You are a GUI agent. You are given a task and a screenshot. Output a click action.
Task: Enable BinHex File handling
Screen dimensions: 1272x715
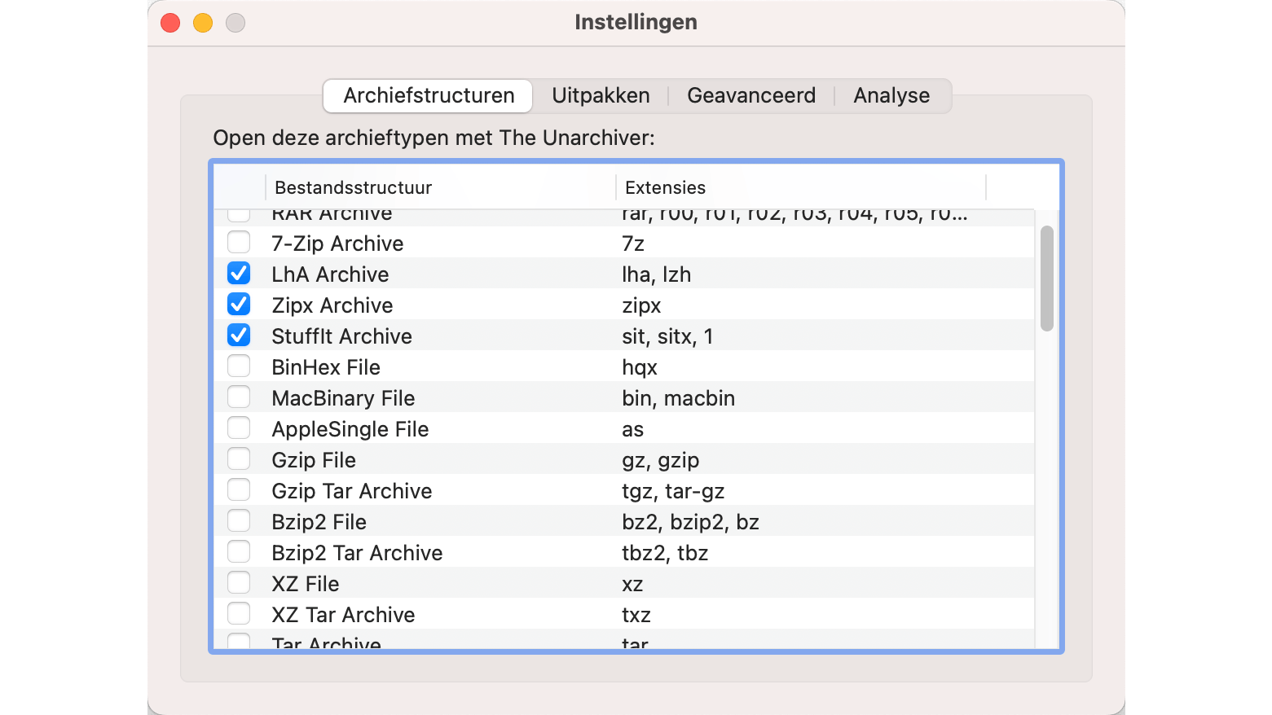coord(239,366)
